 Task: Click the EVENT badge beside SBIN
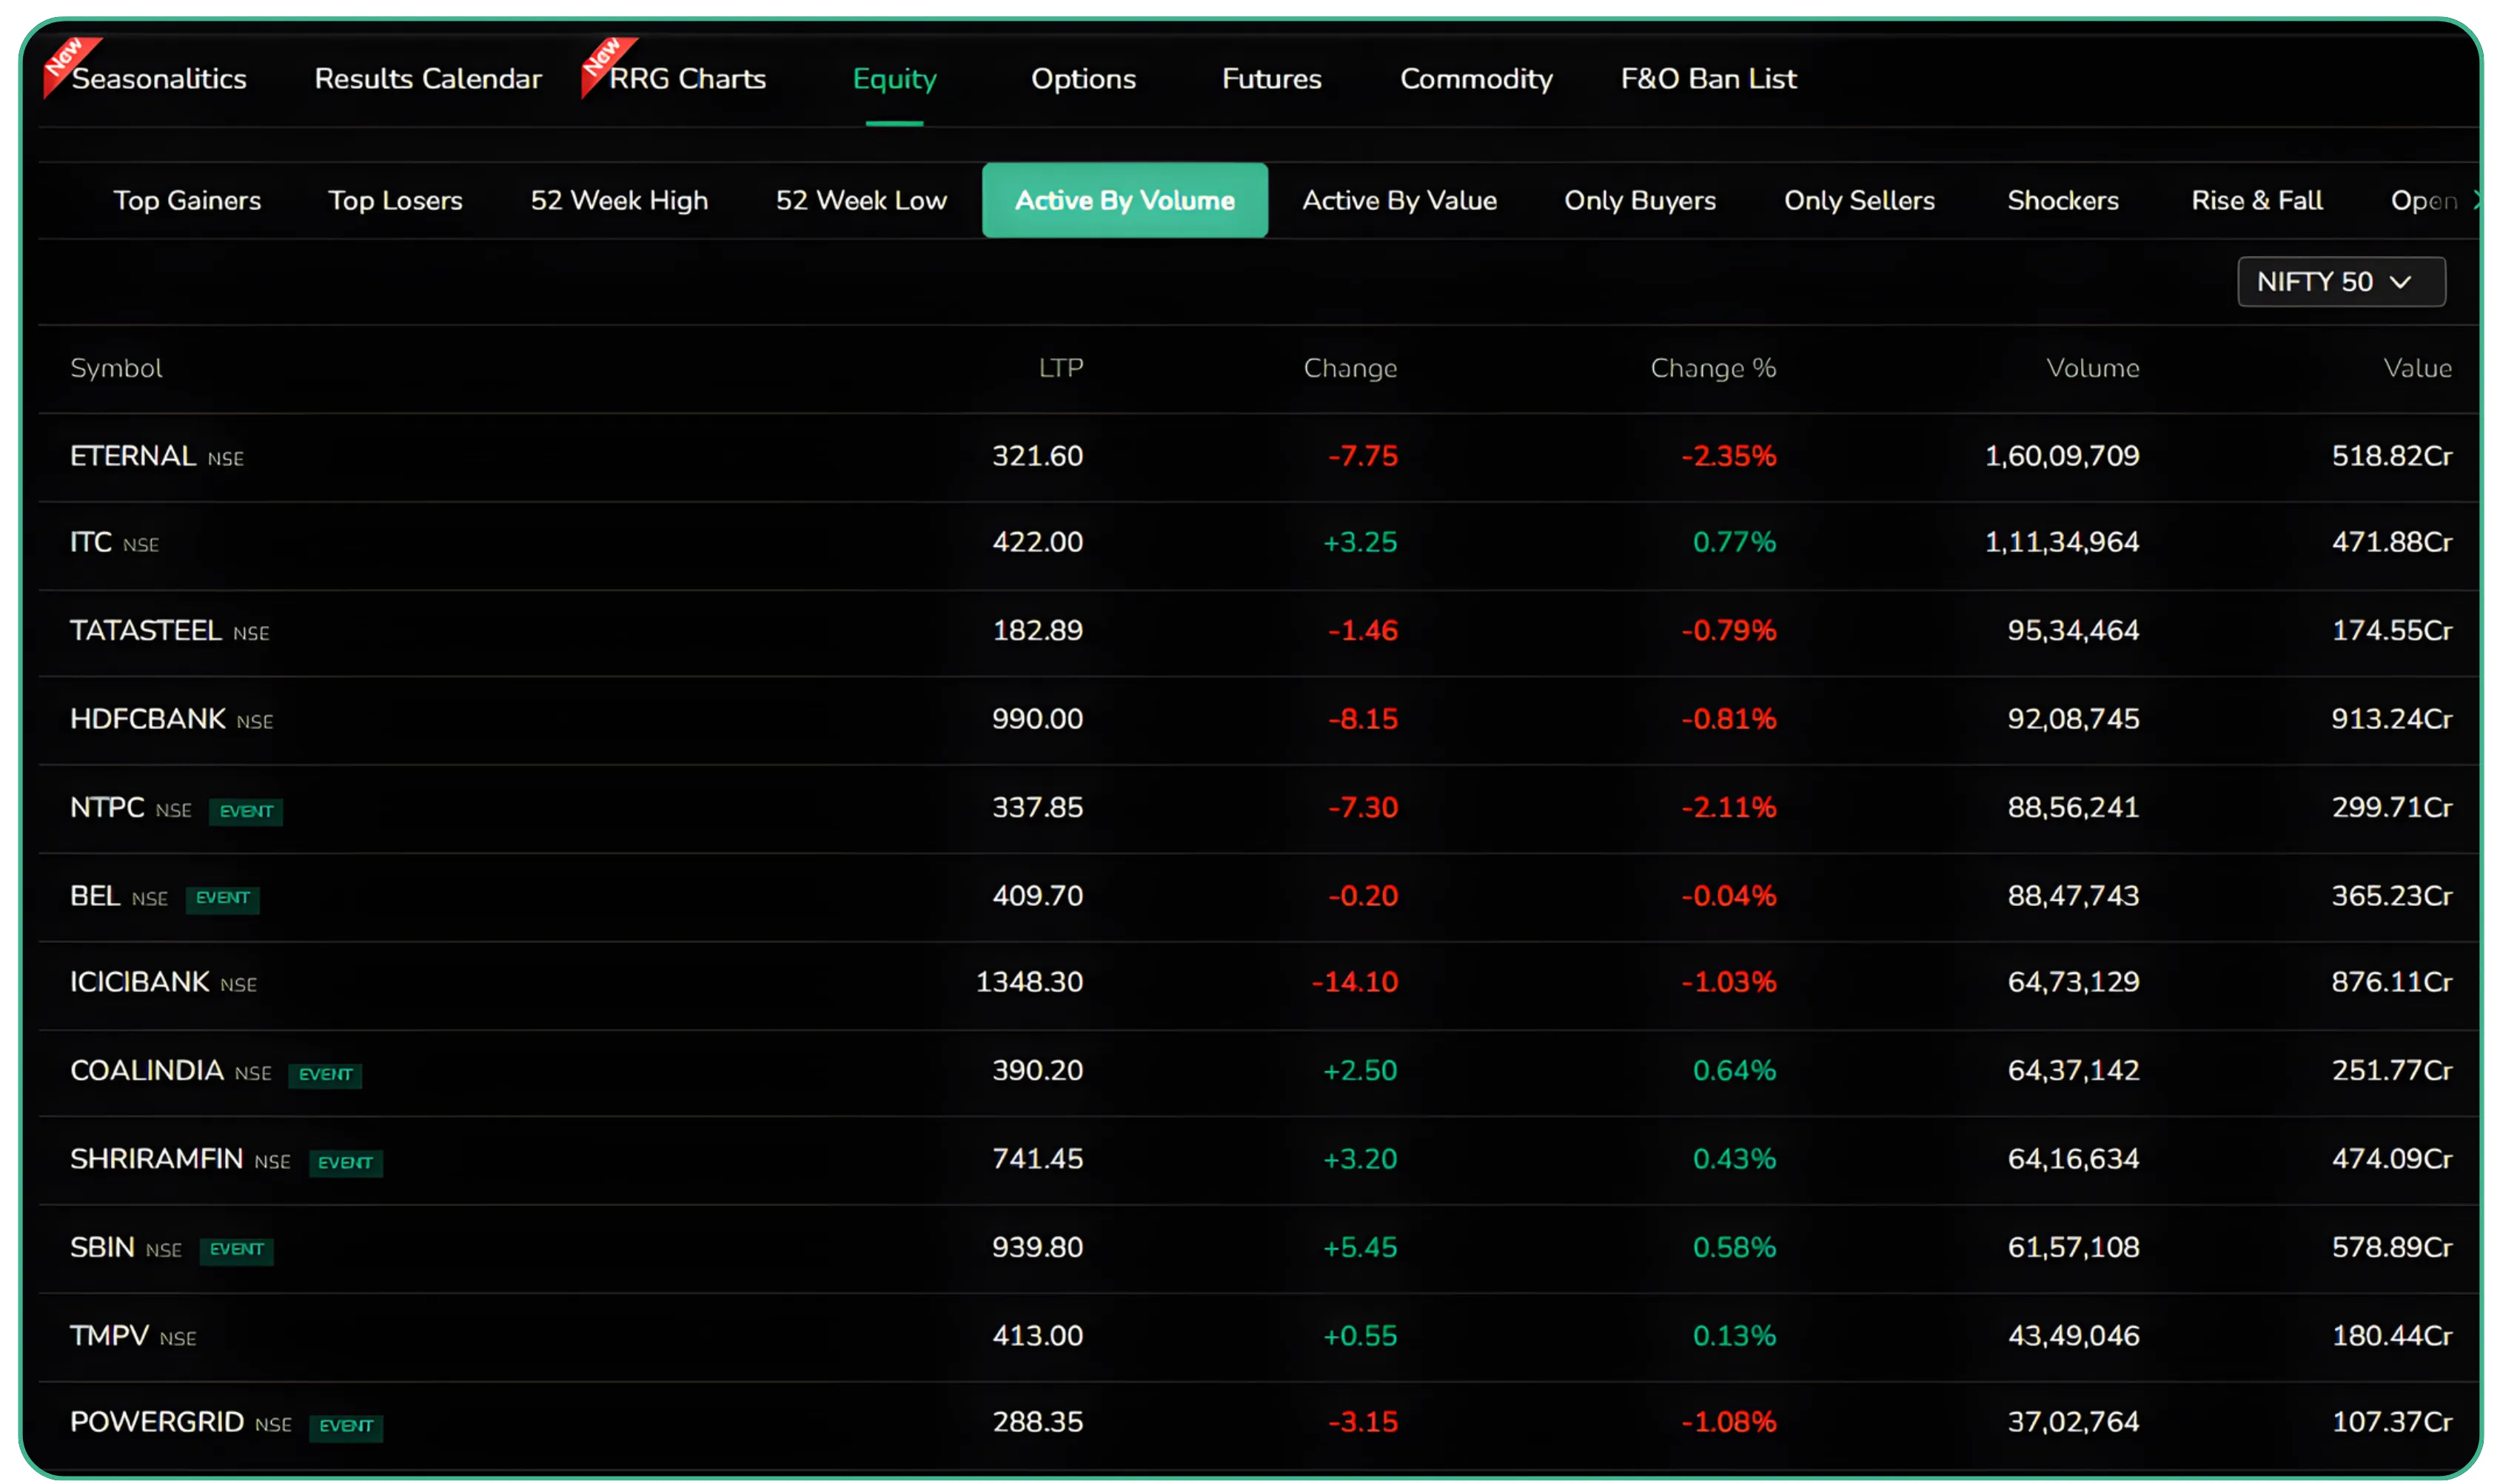click(x=236, y=1251)
